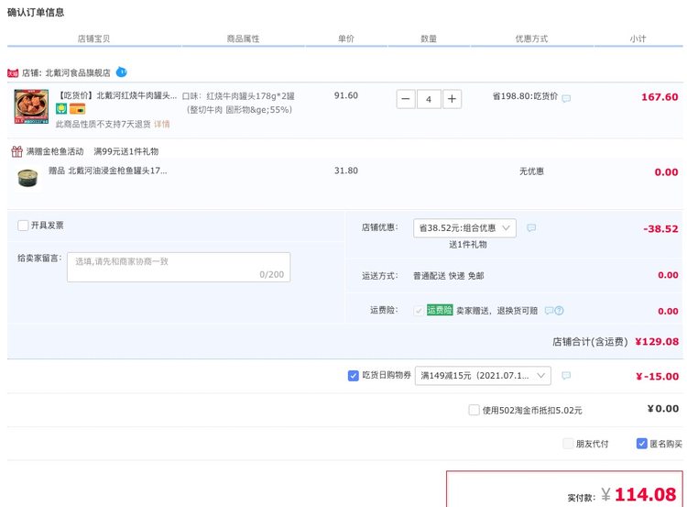Enable the 朋友代付 checkbox
Viewport: 687px width, 507px height.
click(x=568, y=444)
